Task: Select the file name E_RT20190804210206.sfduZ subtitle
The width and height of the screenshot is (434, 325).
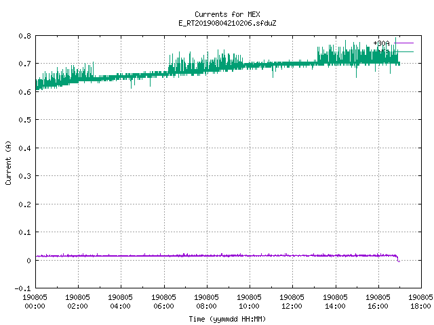Action: coord(227,23)
